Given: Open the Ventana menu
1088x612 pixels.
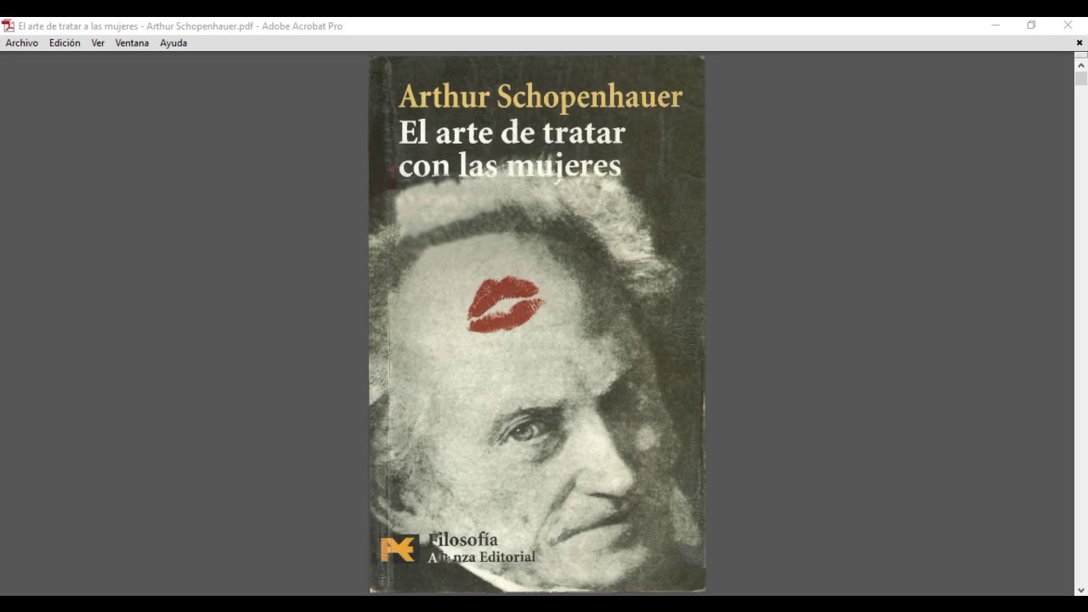Looking at the screenshot, I should pyautogui.click(x=132, y=42).
